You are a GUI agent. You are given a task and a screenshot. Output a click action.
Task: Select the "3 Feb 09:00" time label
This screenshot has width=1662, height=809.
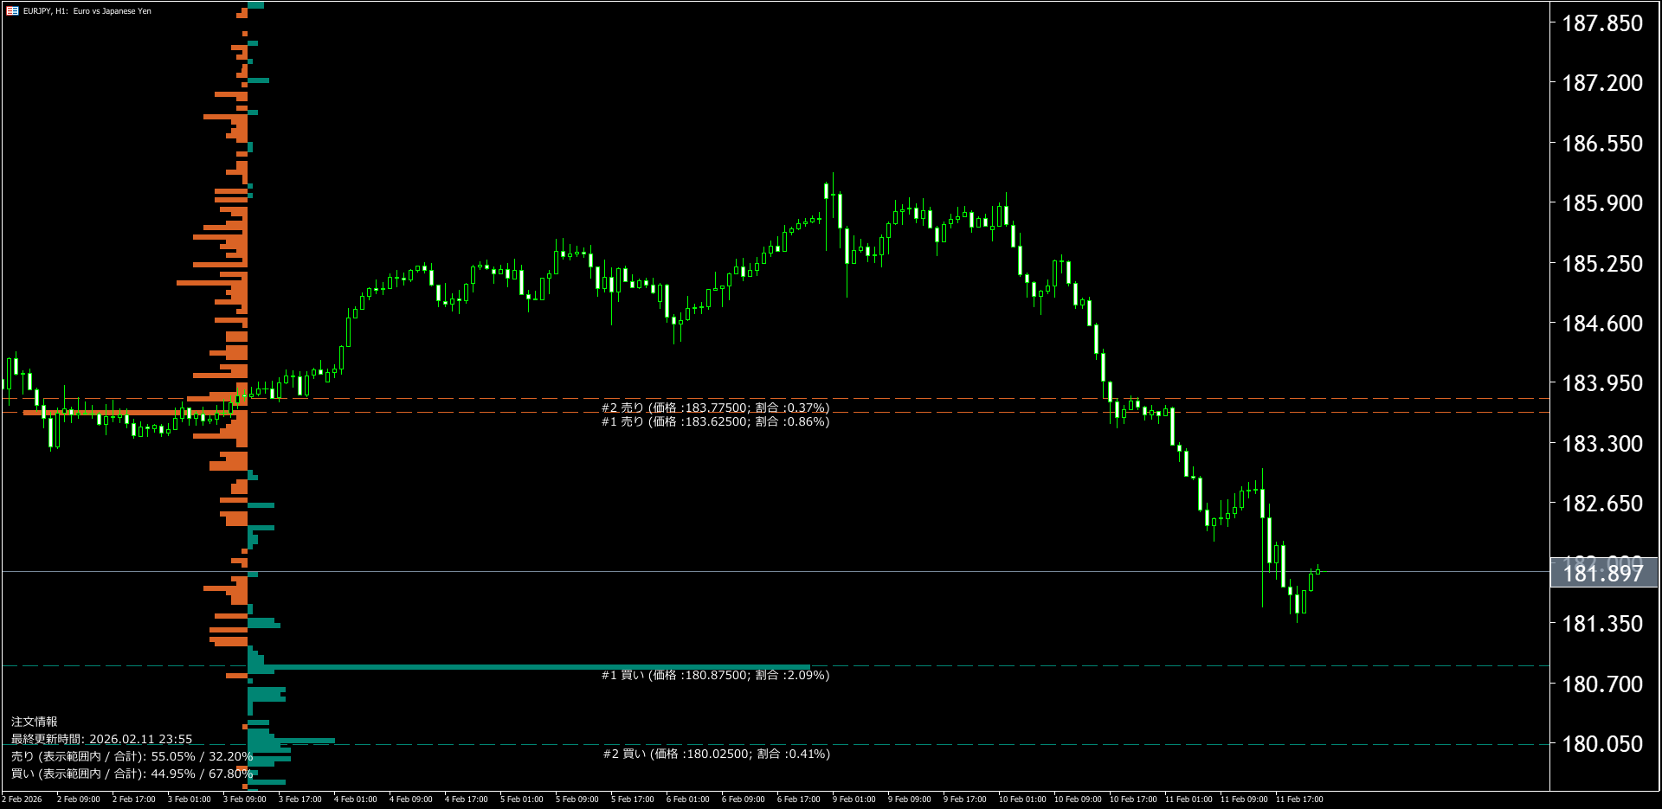point(244,799)
